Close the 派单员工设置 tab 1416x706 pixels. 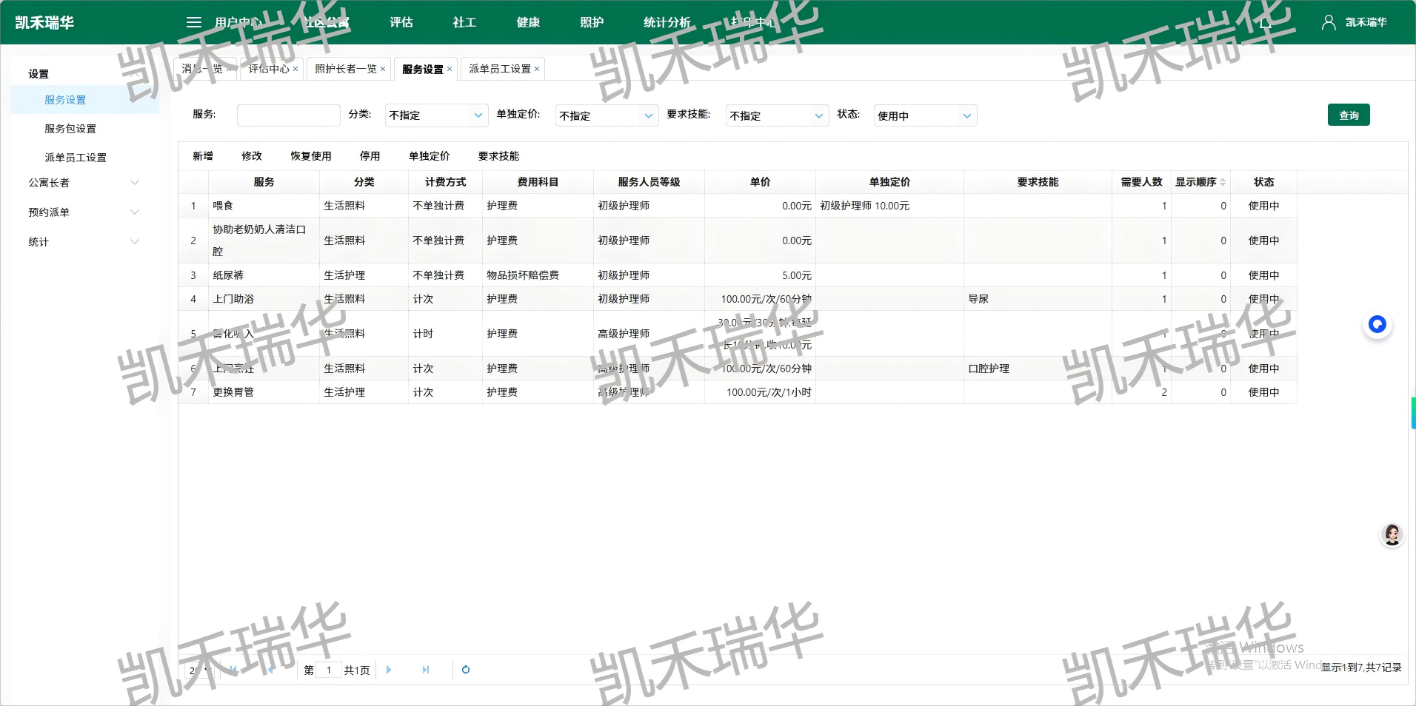coord(537,69)
